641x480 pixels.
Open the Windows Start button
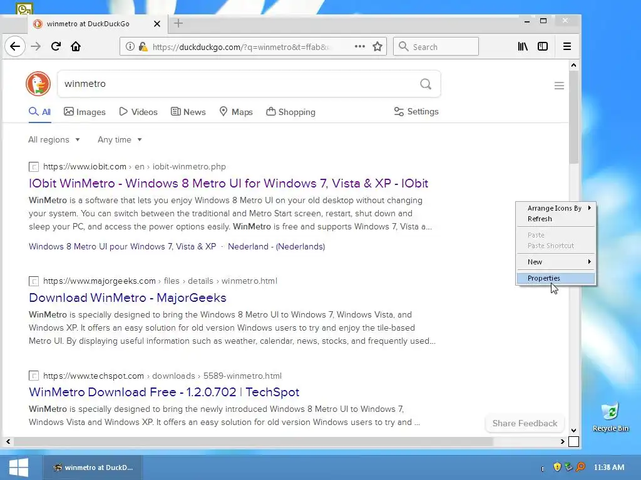(x=18, y=467)
